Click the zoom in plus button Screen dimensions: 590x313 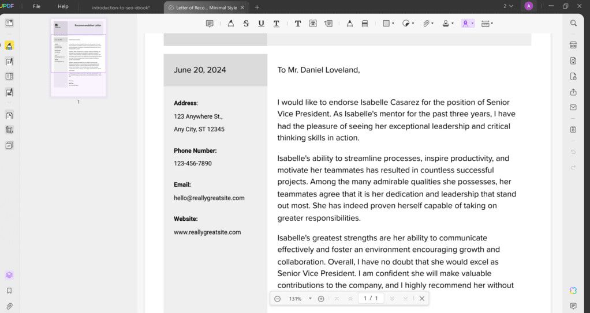[x=321, y=299]
